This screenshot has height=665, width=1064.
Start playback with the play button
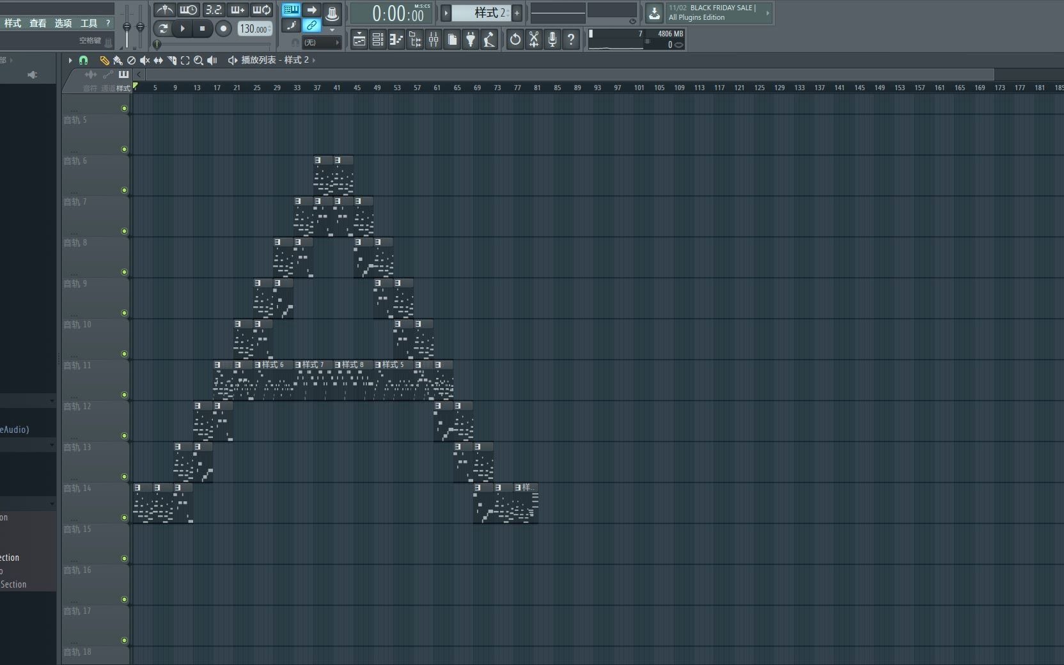pyautogui.click(x=182, y=28)
